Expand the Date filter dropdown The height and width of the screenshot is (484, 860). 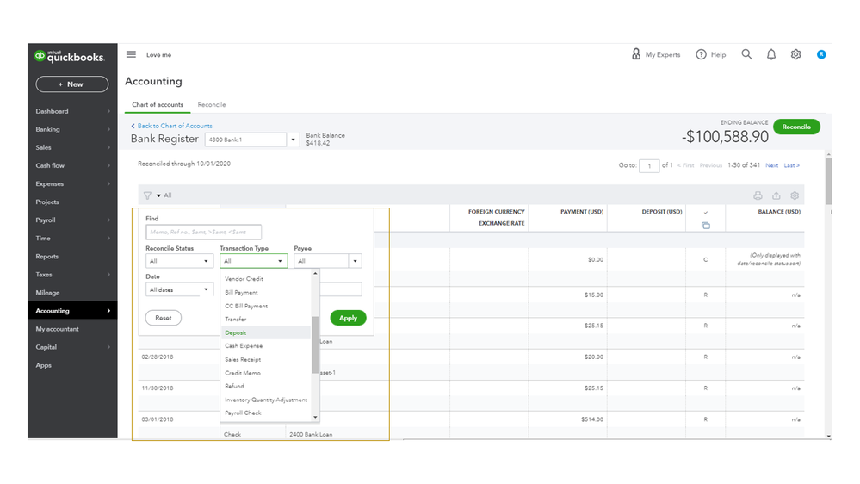pyautogui.click(x=179, y=290)
